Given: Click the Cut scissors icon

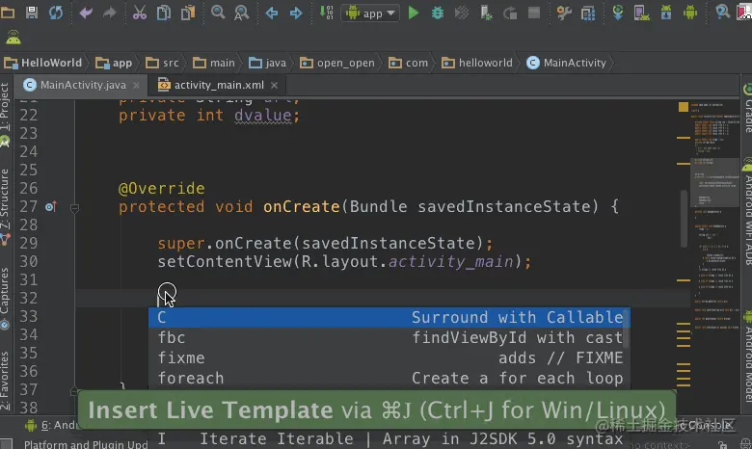Looking at the screenshot, I should point(140,13).
